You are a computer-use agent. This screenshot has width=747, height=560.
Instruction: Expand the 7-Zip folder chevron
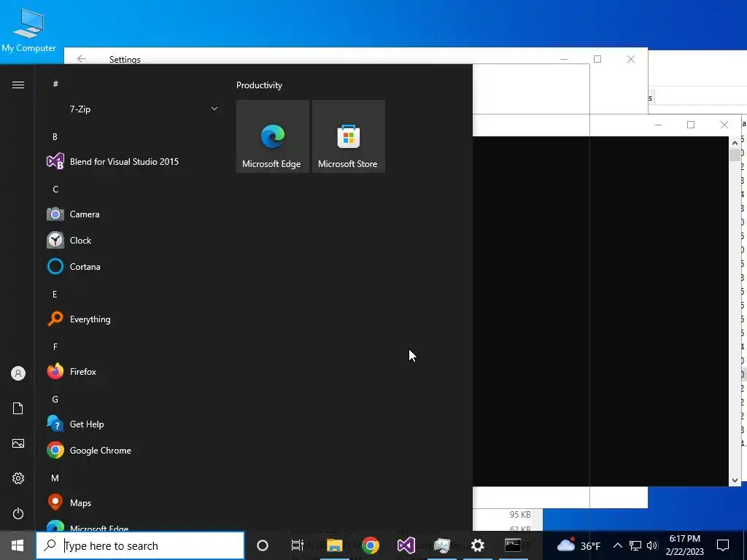coord(214,109)
